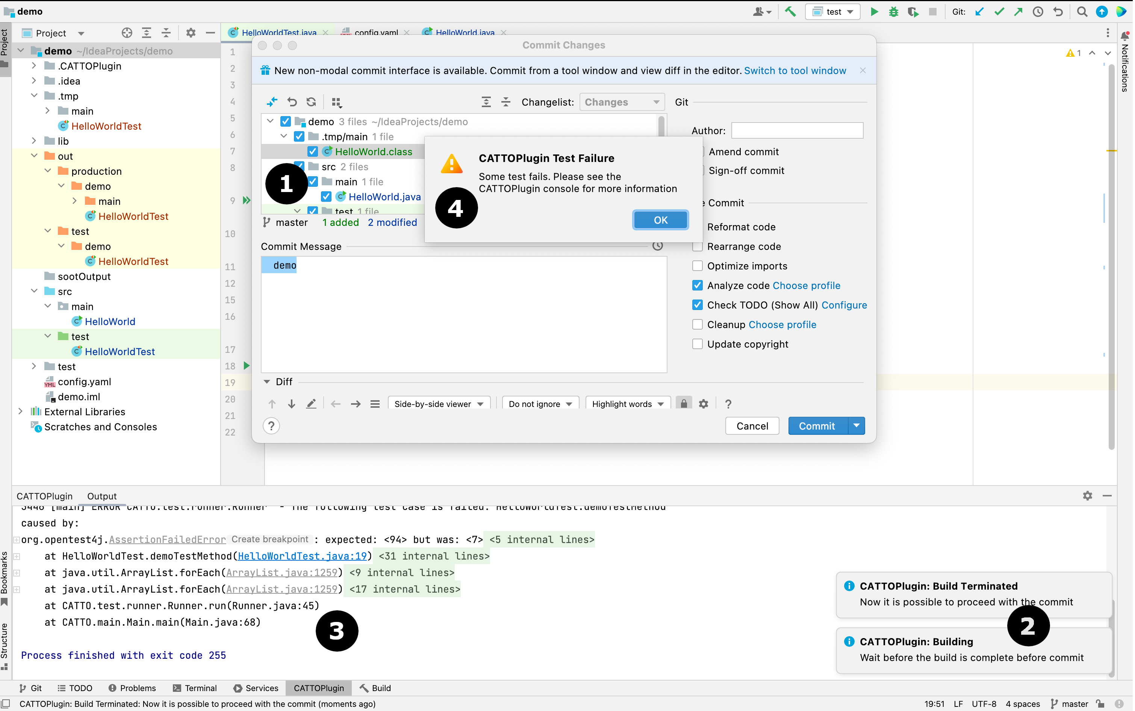Enable the Optimize imports checkbox
Image resolution: width=1135 pixels, height=711 pixels.
pyautogui.click(x=697, y=266)
